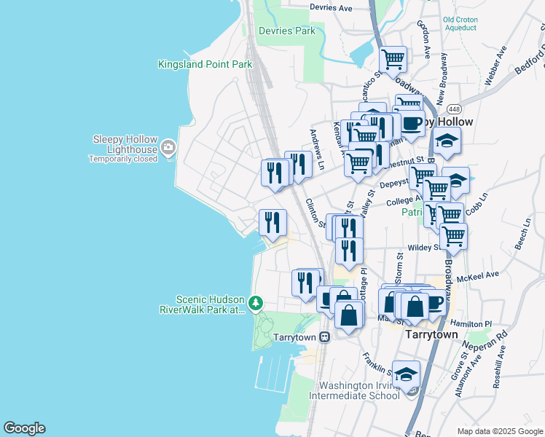Screen dimensions: 545x437
Task: Open the shopping cart marker on Wildey St
Action: click(454, 237)
